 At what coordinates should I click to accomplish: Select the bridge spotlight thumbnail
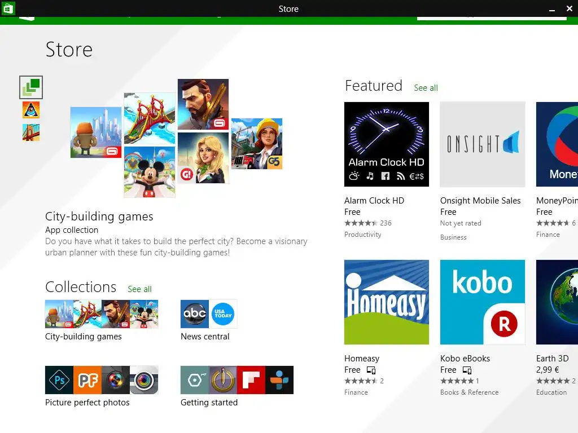(x=31, y=132)
